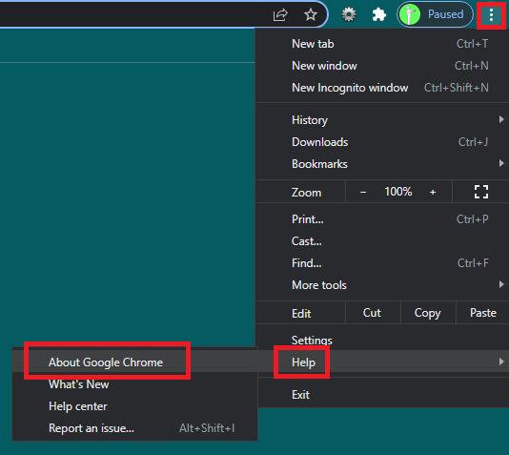This screenshot has height=455, width=509.
Task: Open the Paused profile avatar button
Action: (435, 14)
